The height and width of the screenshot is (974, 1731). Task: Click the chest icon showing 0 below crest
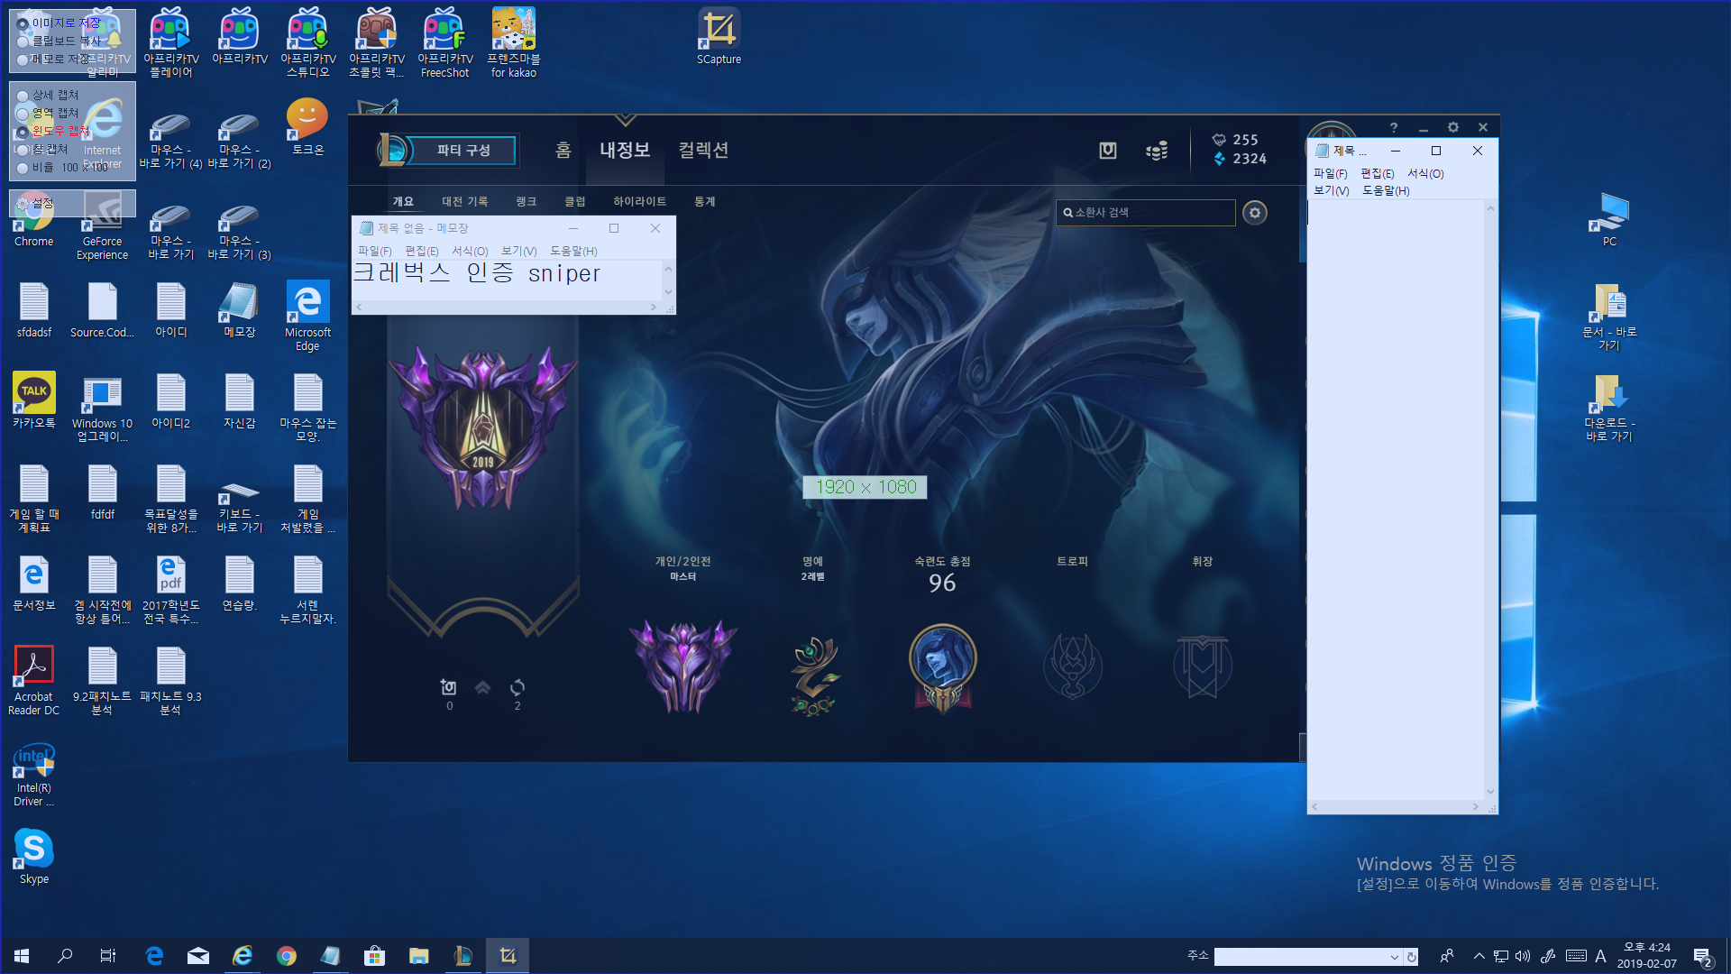448,687
